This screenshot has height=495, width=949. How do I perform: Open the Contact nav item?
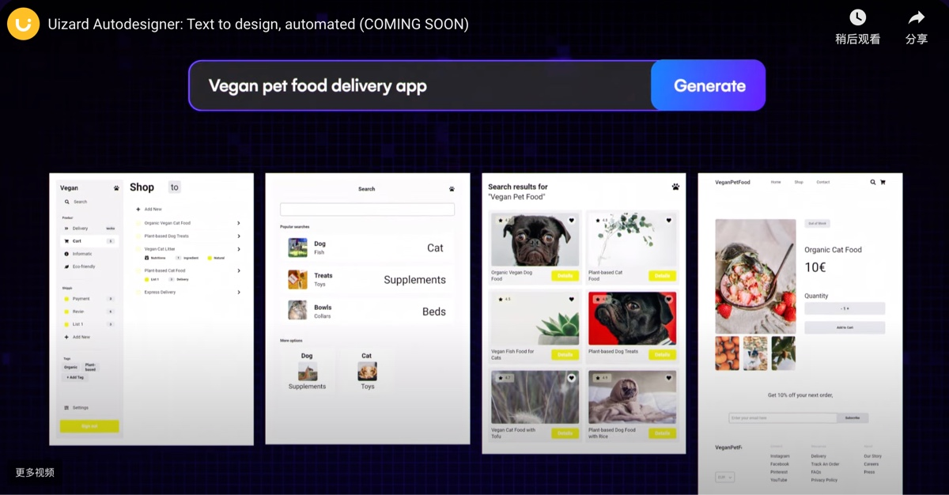tap(823, 182)
